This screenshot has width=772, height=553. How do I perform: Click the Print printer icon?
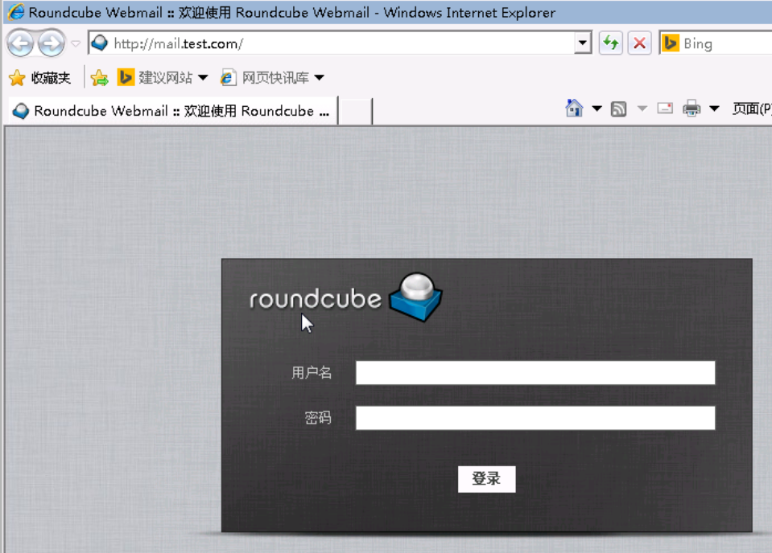point(691,109)
